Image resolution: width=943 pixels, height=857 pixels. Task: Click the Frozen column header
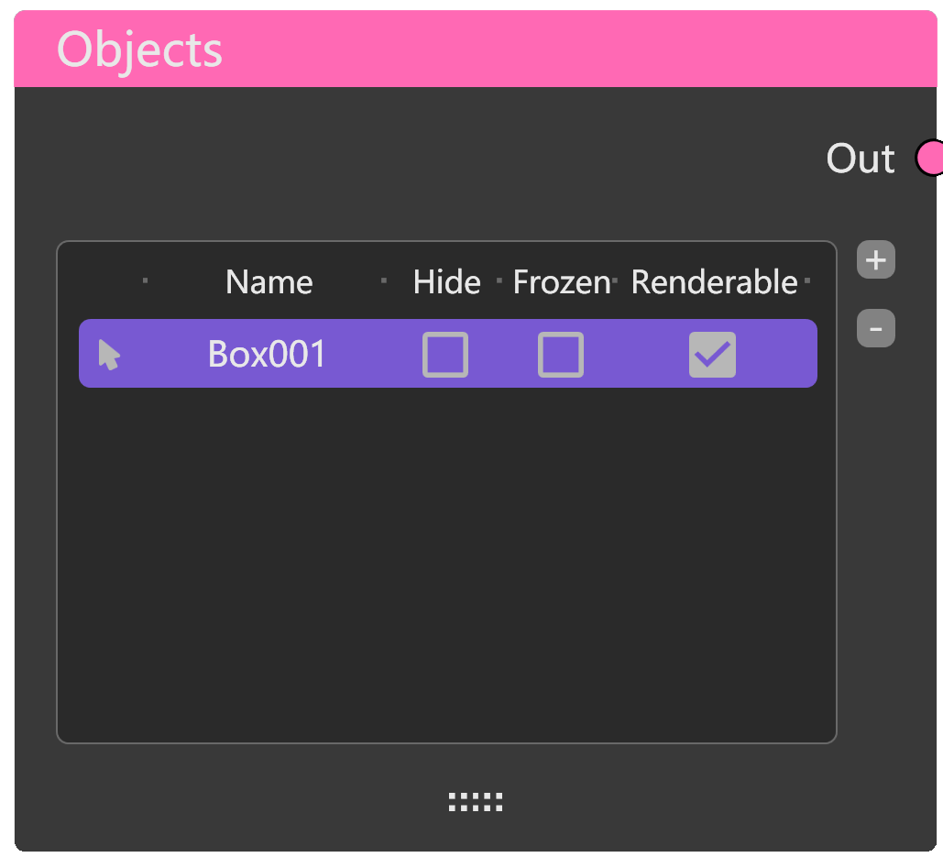(561, 282)
